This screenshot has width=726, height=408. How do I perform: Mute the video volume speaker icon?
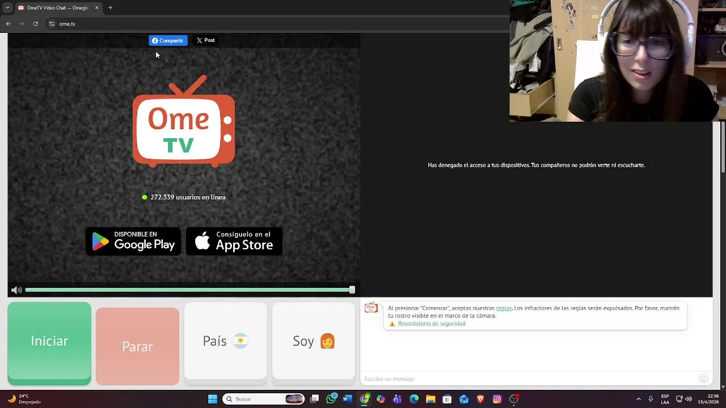16,290
